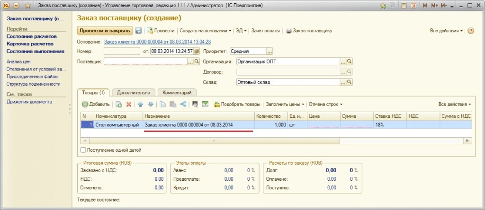Click the Номер input field
The height and width of the screenshot is (210, 485).
coord(122,51)
